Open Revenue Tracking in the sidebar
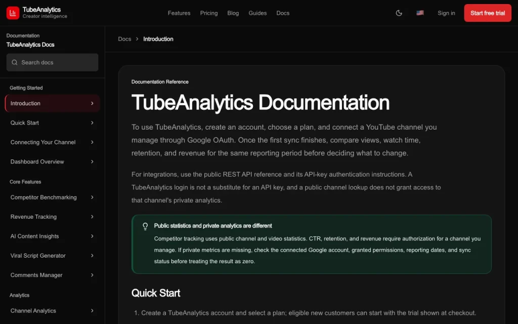 tap(52, 217)
